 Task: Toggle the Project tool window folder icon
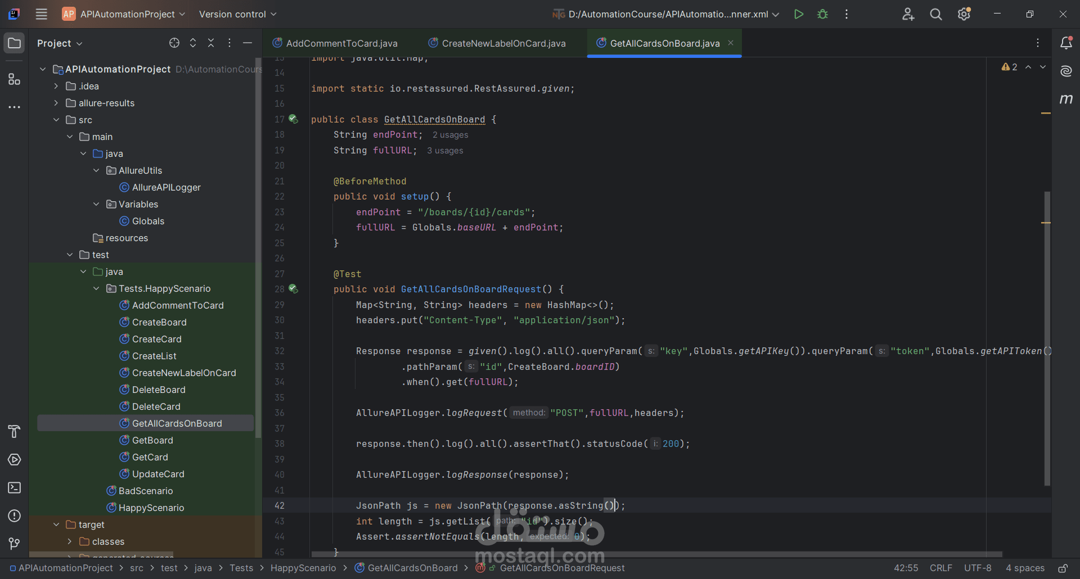[x=15, y=43]
